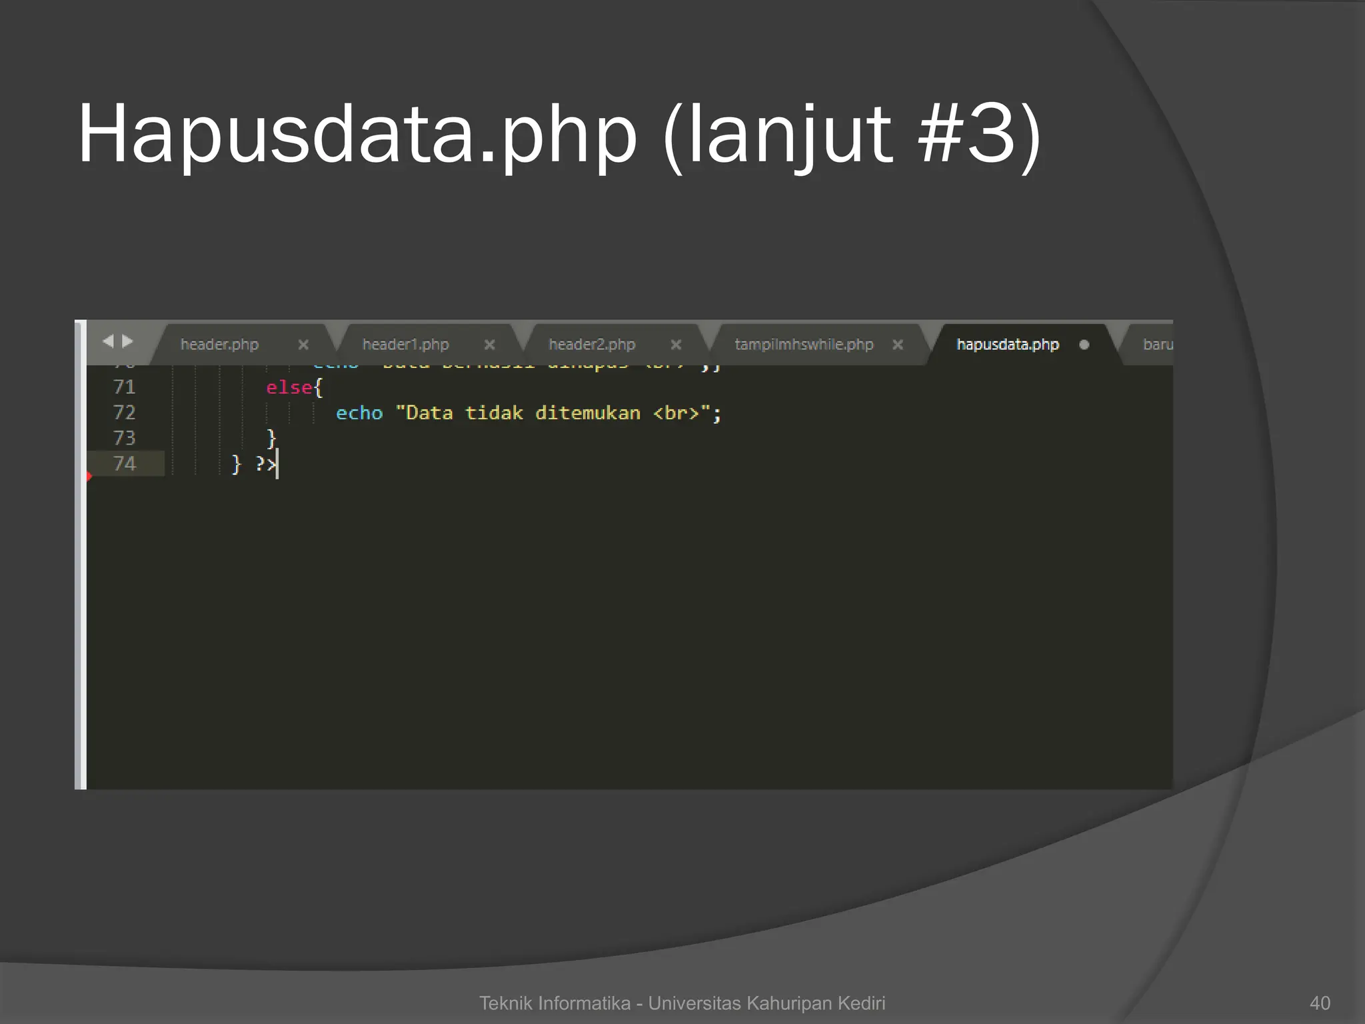Select the hapusdata.php tab
Screen dimensions: 1365x1024
coord(1008,345)
